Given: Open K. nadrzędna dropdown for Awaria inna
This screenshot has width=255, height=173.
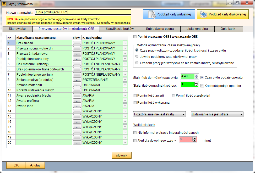Looking at the screenshot, I should (125, 106).
